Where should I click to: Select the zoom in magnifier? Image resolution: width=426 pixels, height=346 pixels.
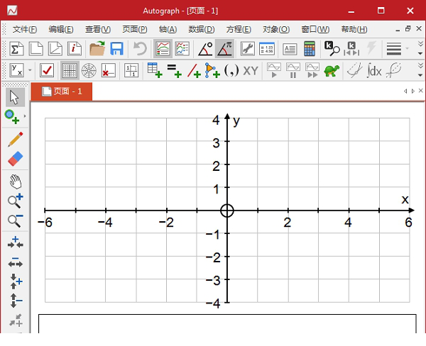(x=15, y=201)
